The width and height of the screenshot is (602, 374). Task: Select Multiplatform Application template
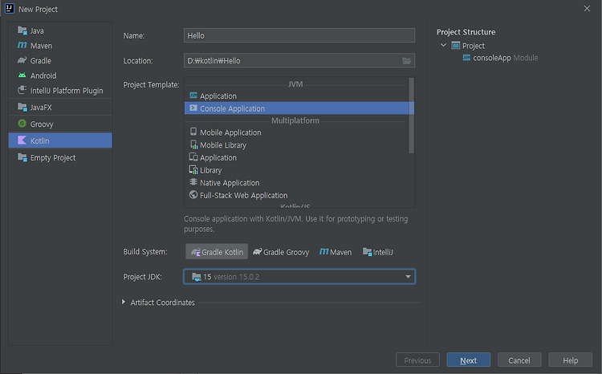pyautogui.click(x=297, y=158)
